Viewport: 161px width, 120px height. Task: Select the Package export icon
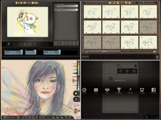(142, 91)
